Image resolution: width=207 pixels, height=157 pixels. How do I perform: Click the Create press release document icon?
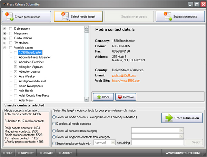[9, 16]
